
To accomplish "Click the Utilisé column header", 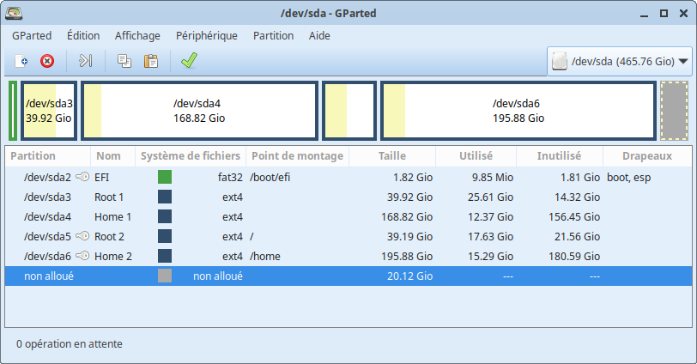I will coord(476,156).
